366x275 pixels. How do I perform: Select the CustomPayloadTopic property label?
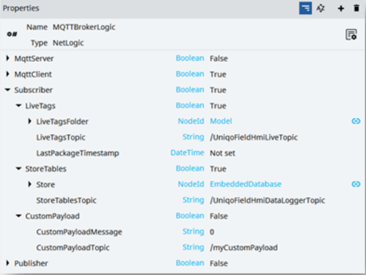click(x=73, y=247)
